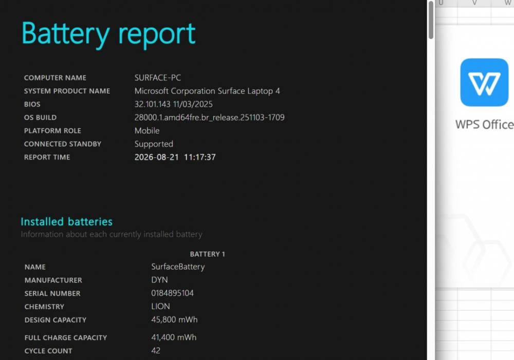514x360 pixels.
Task: Click the battery report vertical scrollbar thumb
Action: [431, 21]
